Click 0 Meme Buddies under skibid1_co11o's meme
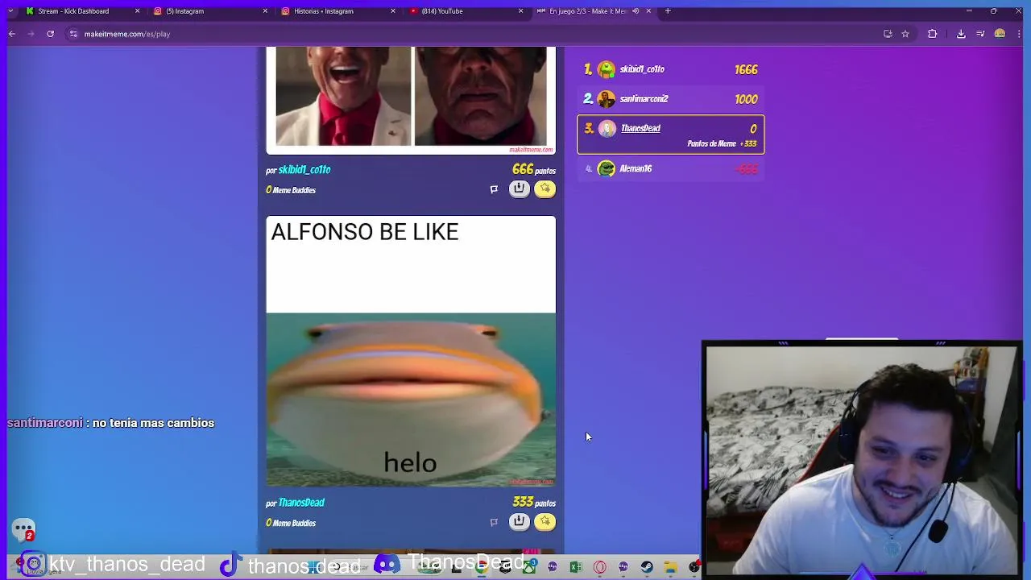 point(291,190)
